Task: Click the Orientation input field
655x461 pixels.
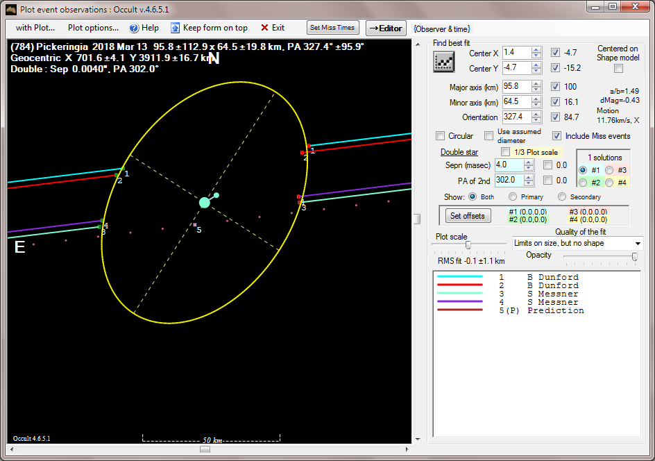Action: 517,117
